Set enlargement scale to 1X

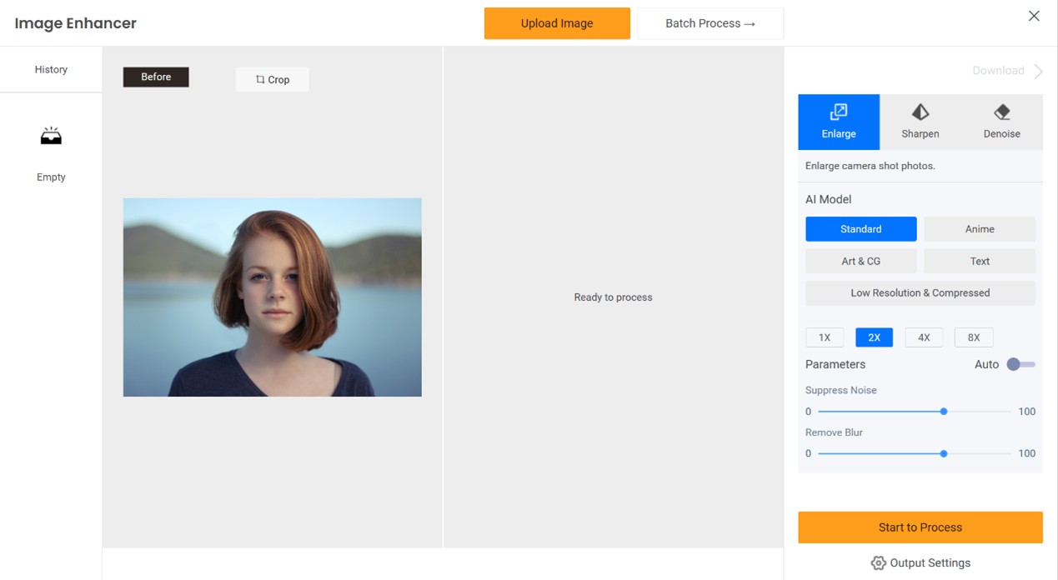click(x=825, y=337)
